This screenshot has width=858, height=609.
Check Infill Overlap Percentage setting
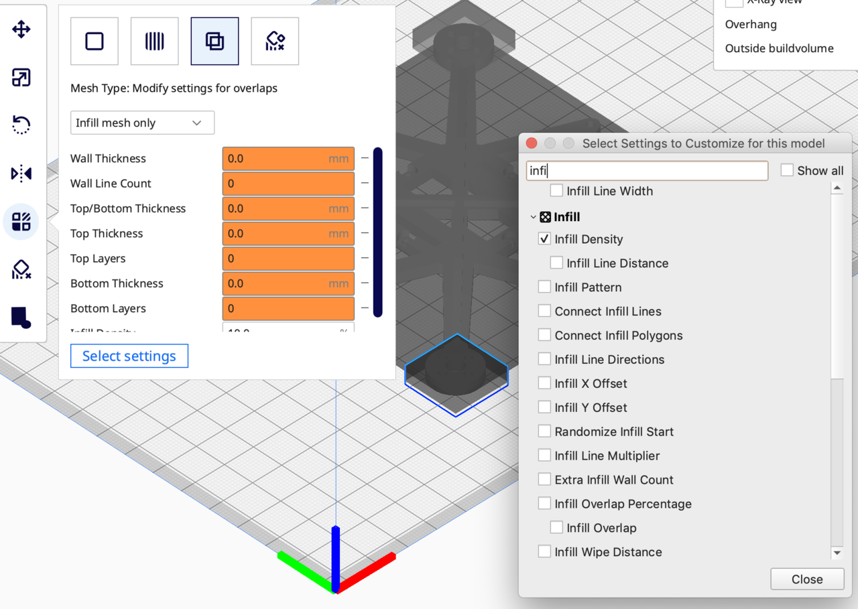click(x=544, y=504)
